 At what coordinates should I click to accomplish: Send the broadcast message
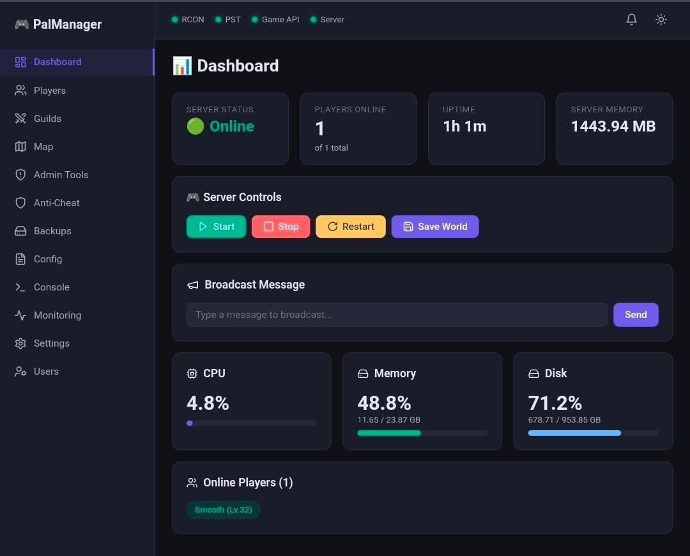(x=635, y=315)
